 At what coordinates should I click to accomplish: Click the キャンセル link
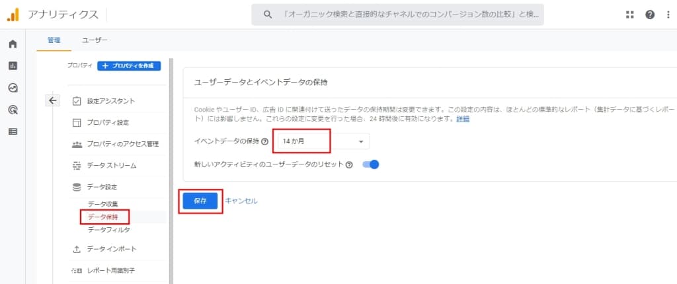click(x=241, y=201)
